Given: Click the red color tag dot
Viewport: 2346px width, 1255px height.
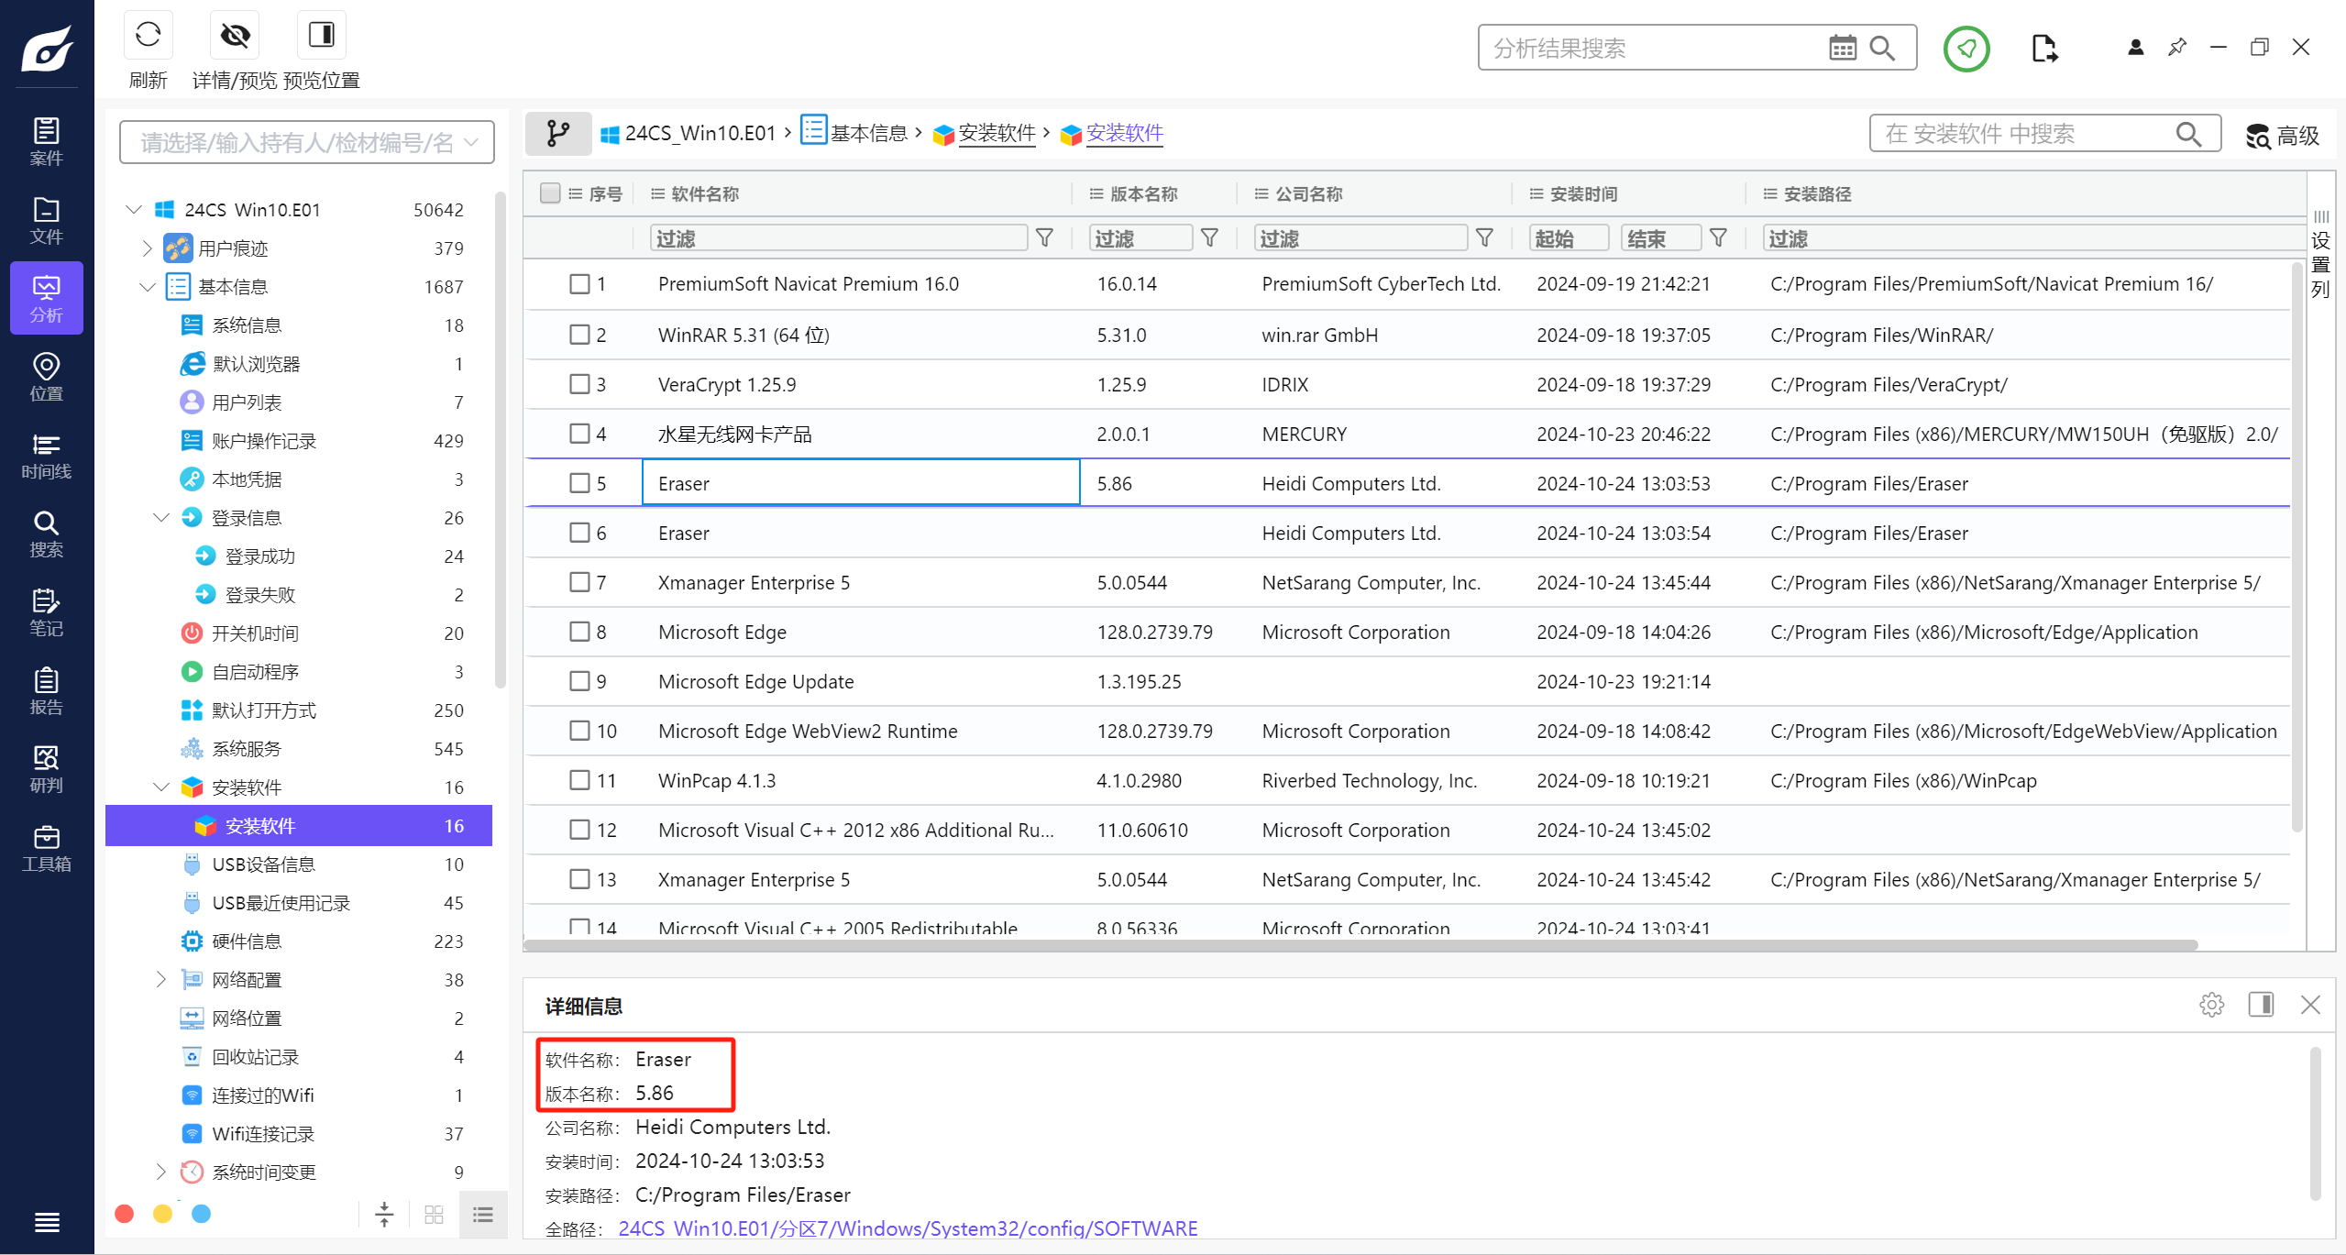Looking at the screenshot, I should [125, 1214].
